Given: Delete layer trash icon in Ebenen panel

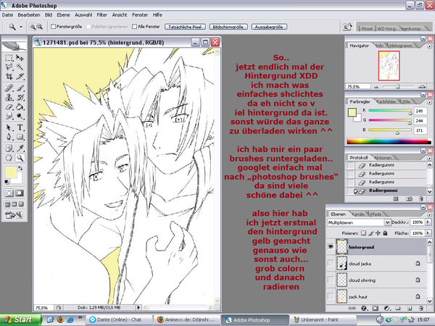Looking at the screenshot, I should [x=421, y=308].
